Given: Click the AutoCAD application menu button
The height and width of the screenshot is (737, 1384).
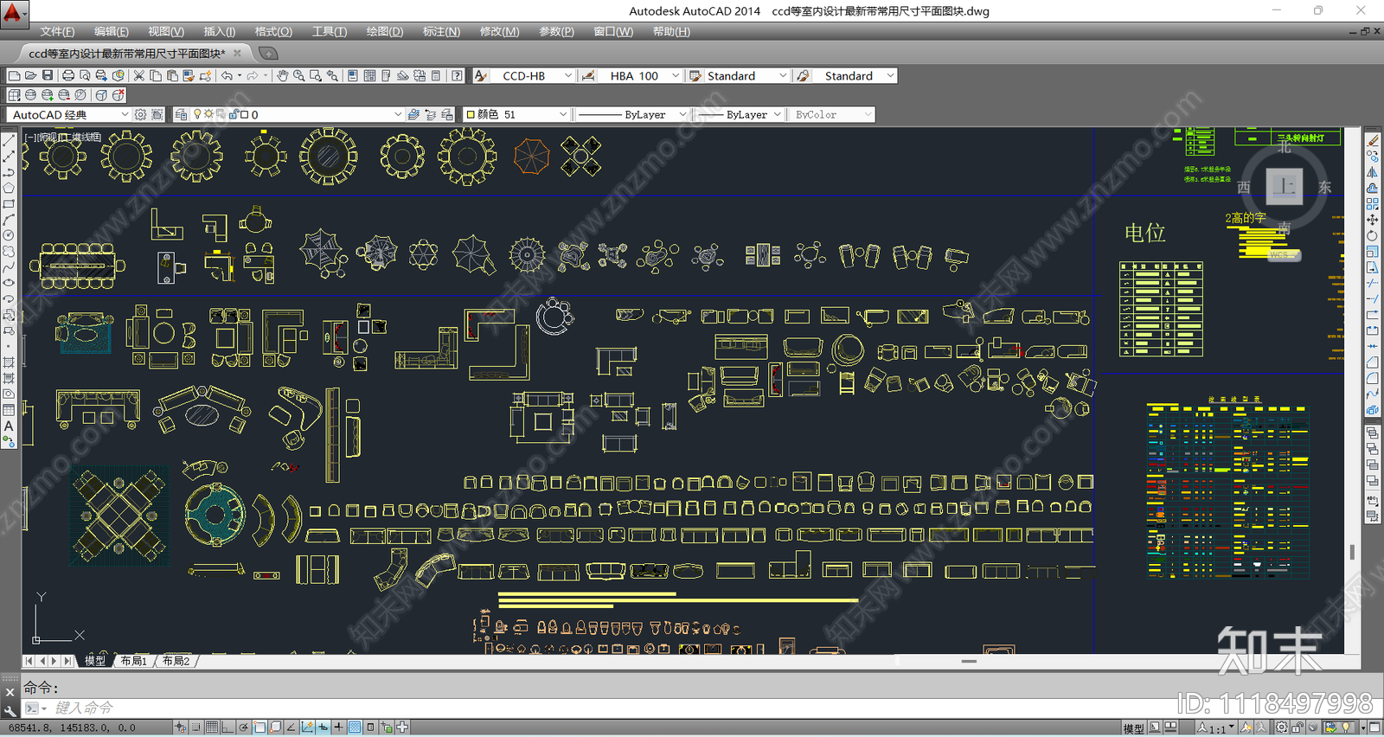Looking at the screenshot, I should pos(14,15).
